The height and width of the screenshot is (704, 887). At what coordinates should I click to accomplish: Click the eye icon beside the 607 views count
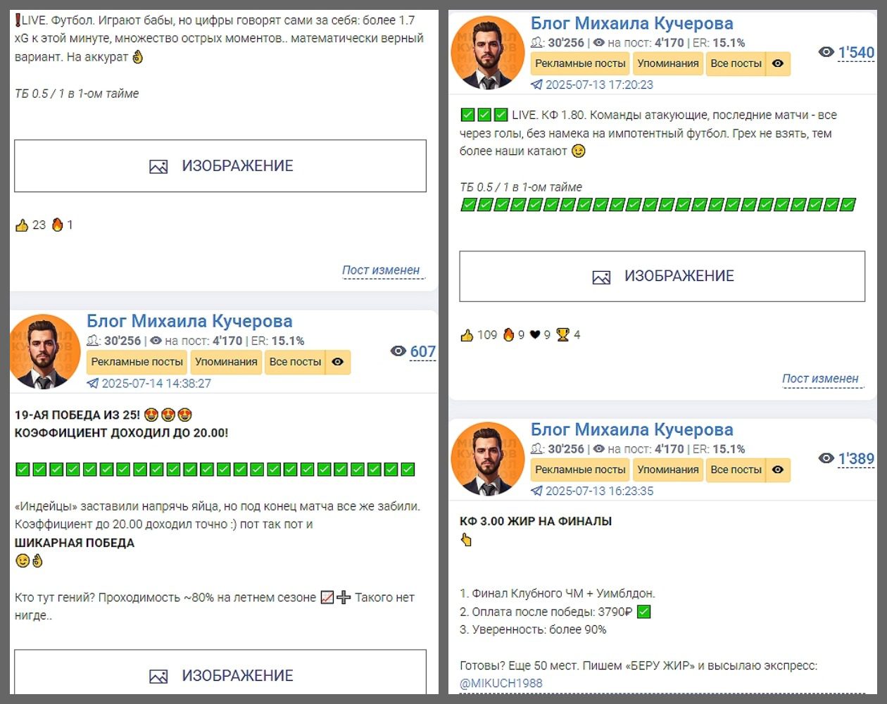(398, 351)
